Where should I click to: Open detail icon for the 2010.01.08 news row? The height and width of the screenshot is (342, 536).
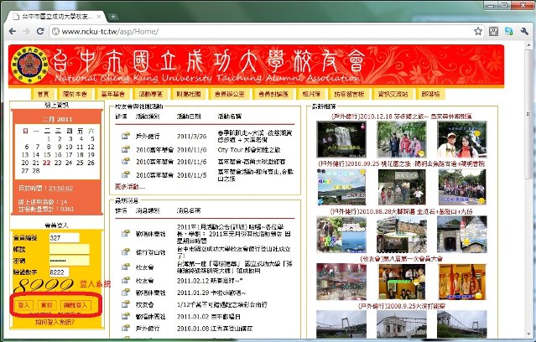[x=126, y=329]
